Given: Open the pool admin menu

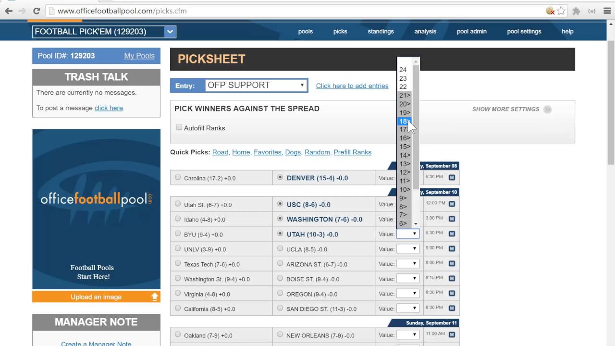Looking at the screenshot, I should click(x=471, y=31).
